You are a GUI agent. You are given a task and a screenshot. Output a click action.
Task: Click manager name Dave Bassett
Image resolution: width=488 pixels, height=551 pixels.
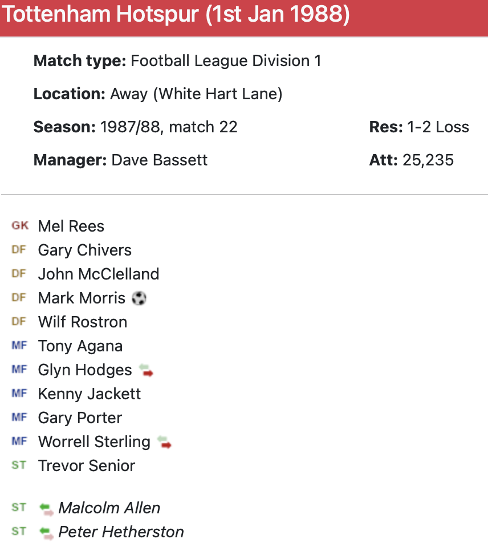[160, 160]
